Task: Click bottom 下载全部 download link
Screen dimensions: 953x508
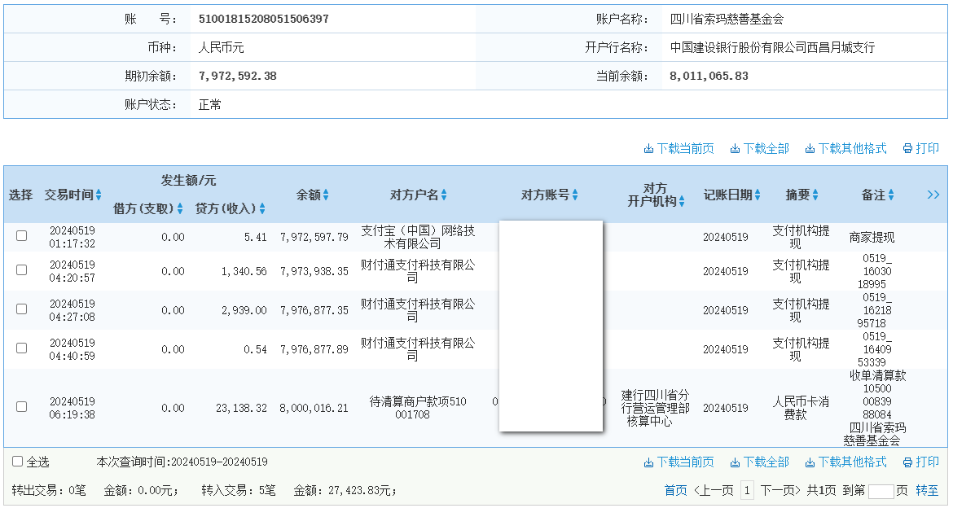Action: (x=759, y=462)
